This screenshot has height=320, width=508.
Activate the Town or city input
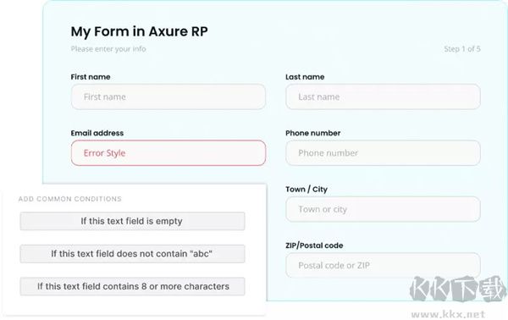tap(383, 209)
